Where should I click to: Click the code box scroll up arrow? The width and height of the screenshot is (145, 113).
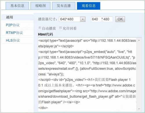(x=139, y=40)
